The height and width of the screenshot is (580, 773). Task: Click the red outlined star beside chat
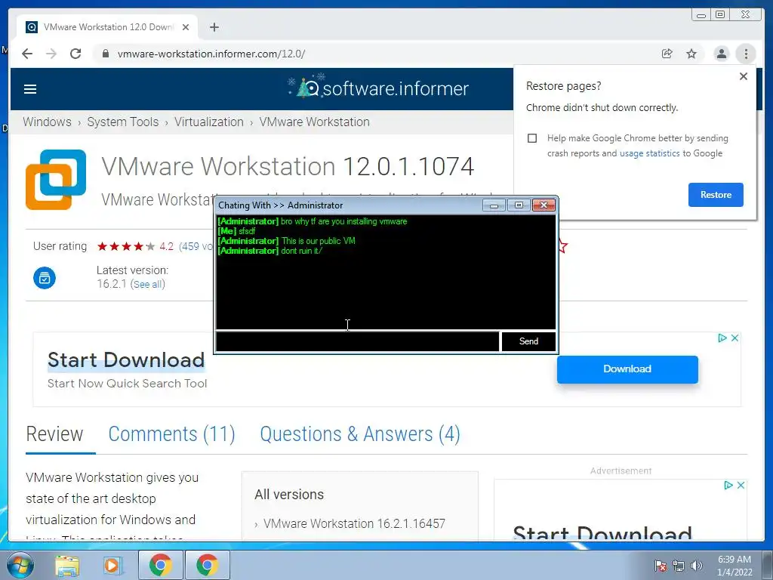coord(562,246)
